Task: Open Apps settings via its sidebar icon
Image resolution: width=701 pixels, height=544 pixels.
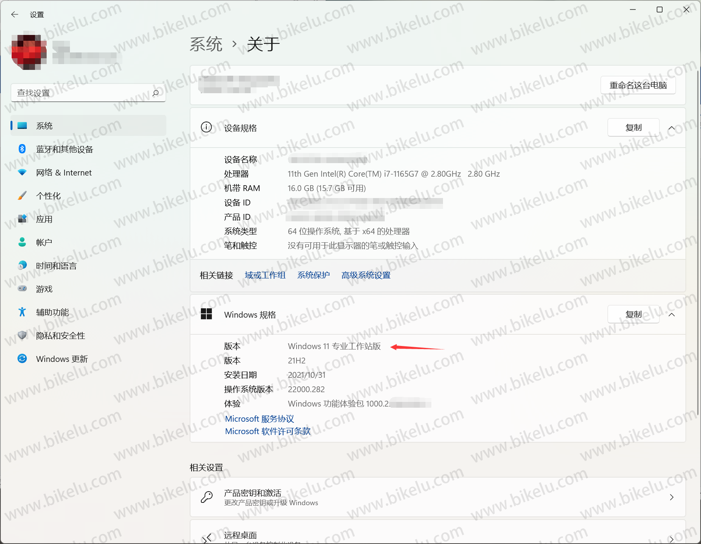Action: pos(22,219)
